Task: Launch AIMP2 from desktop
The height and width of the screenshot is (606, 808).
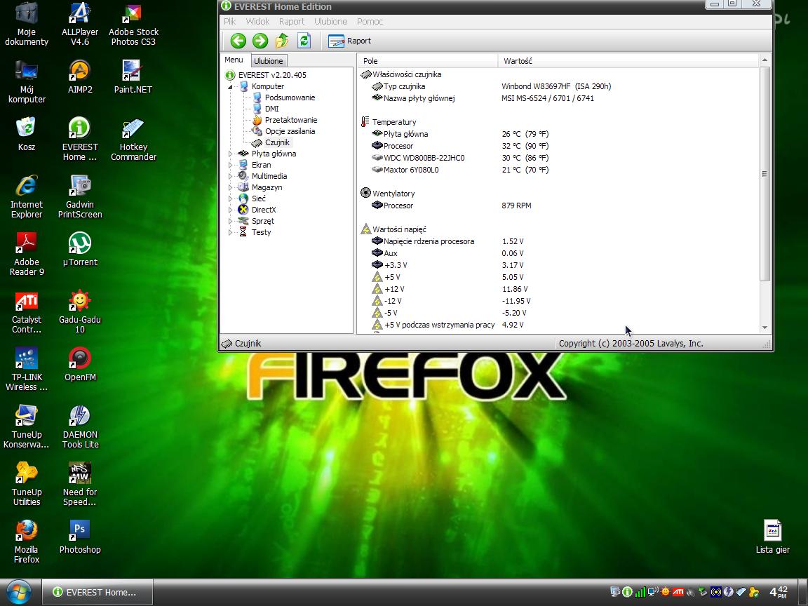Action: (x=80, y=76)
